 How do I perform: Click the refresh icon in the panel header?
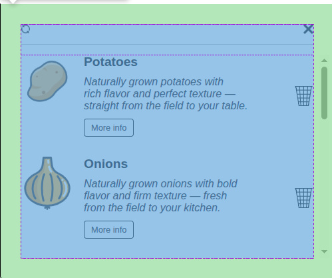26,29
